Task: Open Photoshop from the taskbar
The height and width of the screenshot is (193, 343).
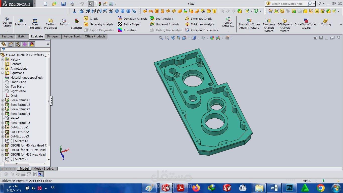Action: 290,188
